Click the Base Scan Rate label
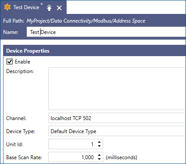The width and height of the screenshot is (186, 164). coord(24,157)
